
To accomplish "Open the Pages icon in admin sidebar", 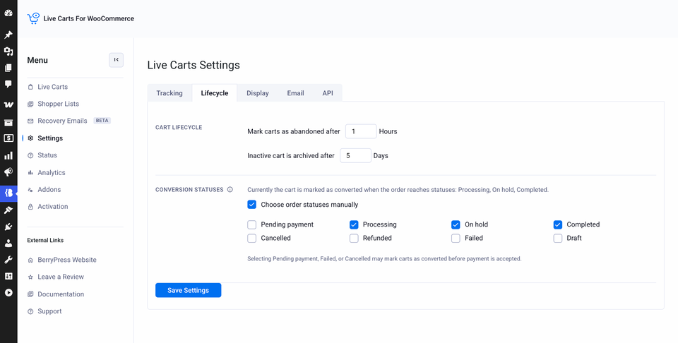I will [8, 68].
